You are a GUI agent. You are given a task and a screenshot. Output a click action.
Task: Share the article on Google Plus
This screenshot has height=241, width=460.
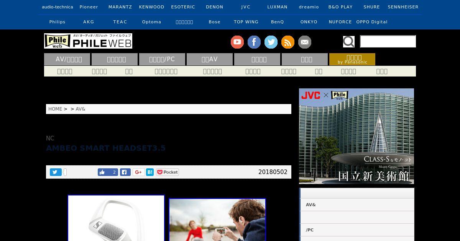pos(139,172)
